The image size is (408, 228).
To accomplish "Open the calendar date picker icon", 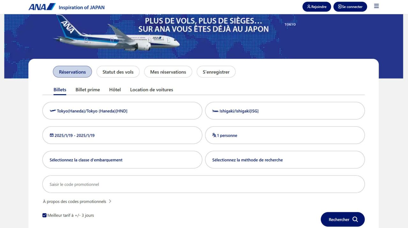I will coord(51,135).
